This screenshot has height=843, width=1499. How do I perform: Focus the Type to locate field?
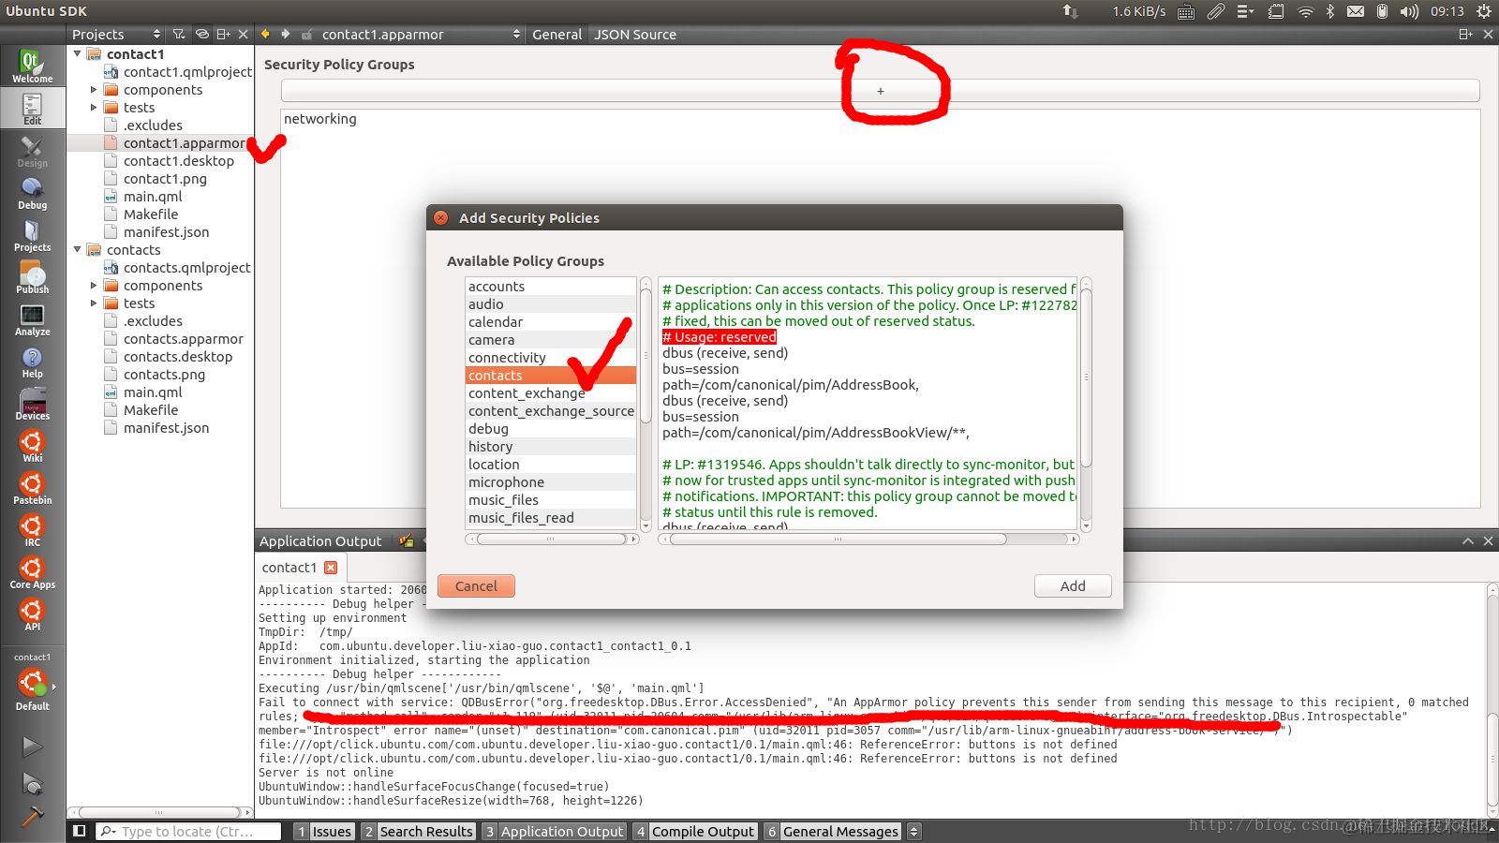(188, 832)
